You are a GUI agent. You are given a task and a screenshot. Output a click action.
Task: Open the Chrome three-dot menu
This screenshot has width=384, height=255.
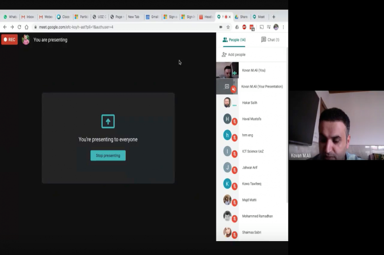click(284, 27)
